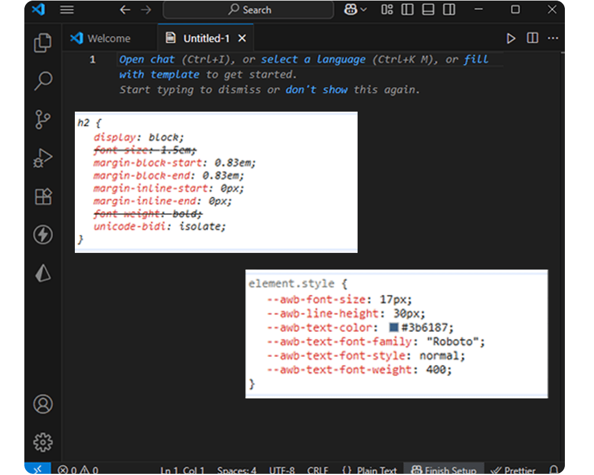Click errors and warnings count in status bar

(x=78, y=470)
